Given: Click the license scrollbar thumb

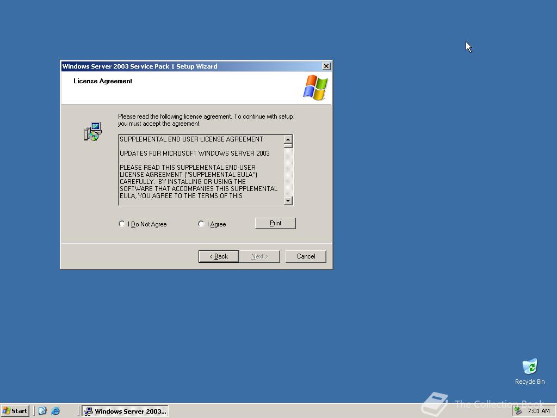Looking at the screenshot, I should [x=288, y=145].
